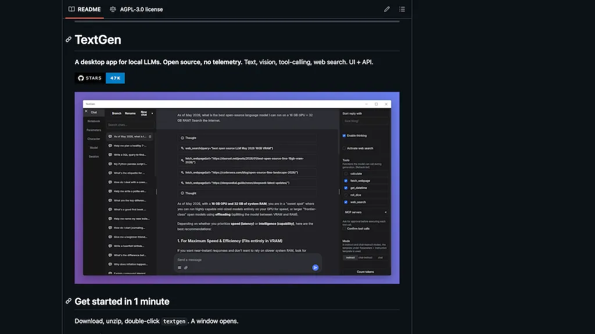
Task: In TextGen screenshot, click chat bubble icon beside 'How do I start journaling'
Action: pos(110,227)
